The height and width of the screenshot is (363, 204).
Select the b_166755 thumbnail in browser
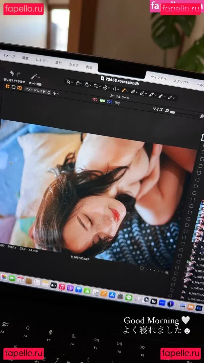(183, 296)
